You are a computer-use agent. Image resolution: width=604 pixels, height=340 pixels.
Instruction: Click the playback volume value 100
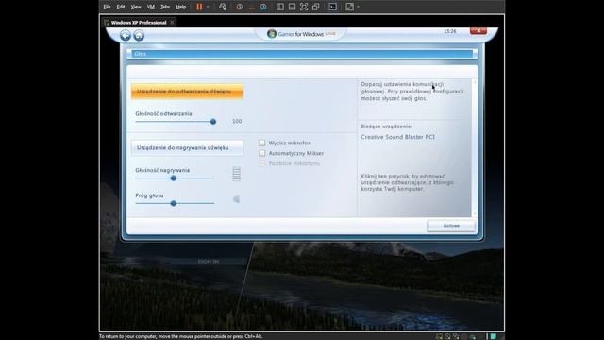coord(237,121)
